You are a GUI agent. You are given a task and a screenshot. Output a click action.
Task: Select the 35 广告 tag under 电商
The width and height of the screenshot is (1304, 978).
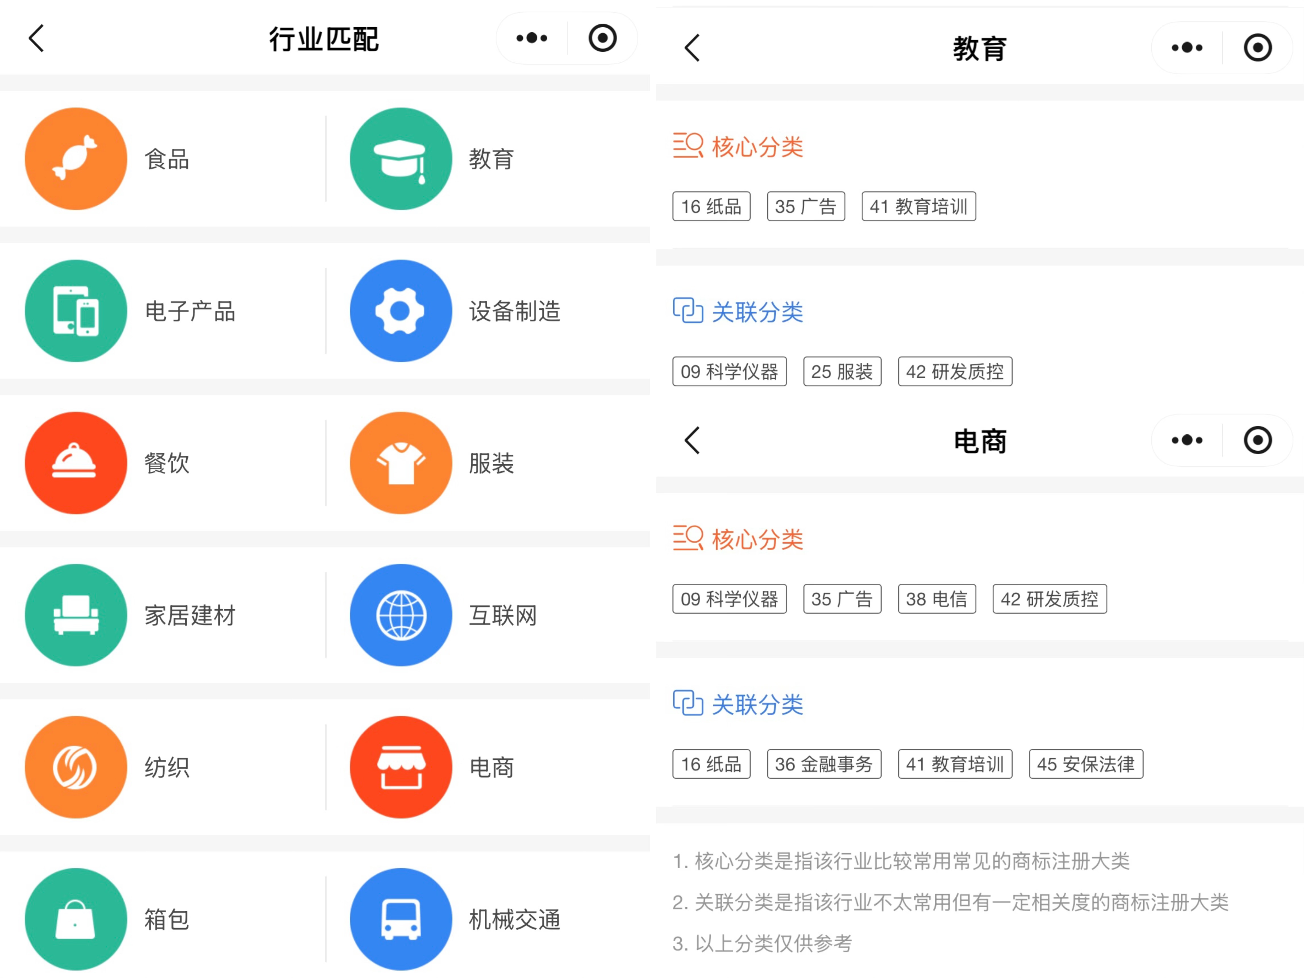coord(842,599)
